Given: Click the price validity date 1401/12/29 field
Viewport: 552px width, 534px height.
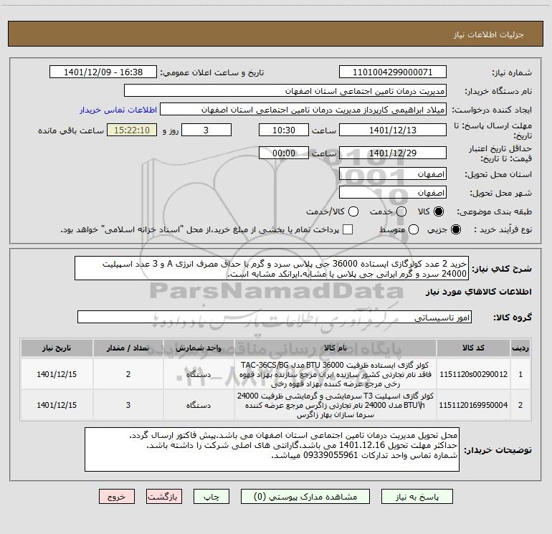Looking at the screenshot, I should click(x=393, y=153).
